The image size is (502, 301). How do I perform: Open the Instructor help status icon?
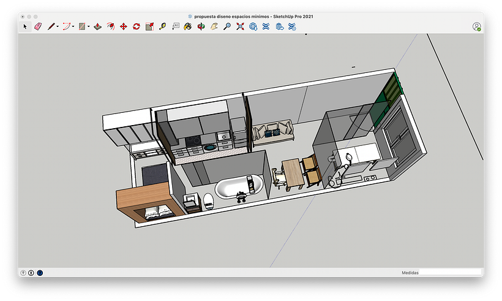coord(40,273)
